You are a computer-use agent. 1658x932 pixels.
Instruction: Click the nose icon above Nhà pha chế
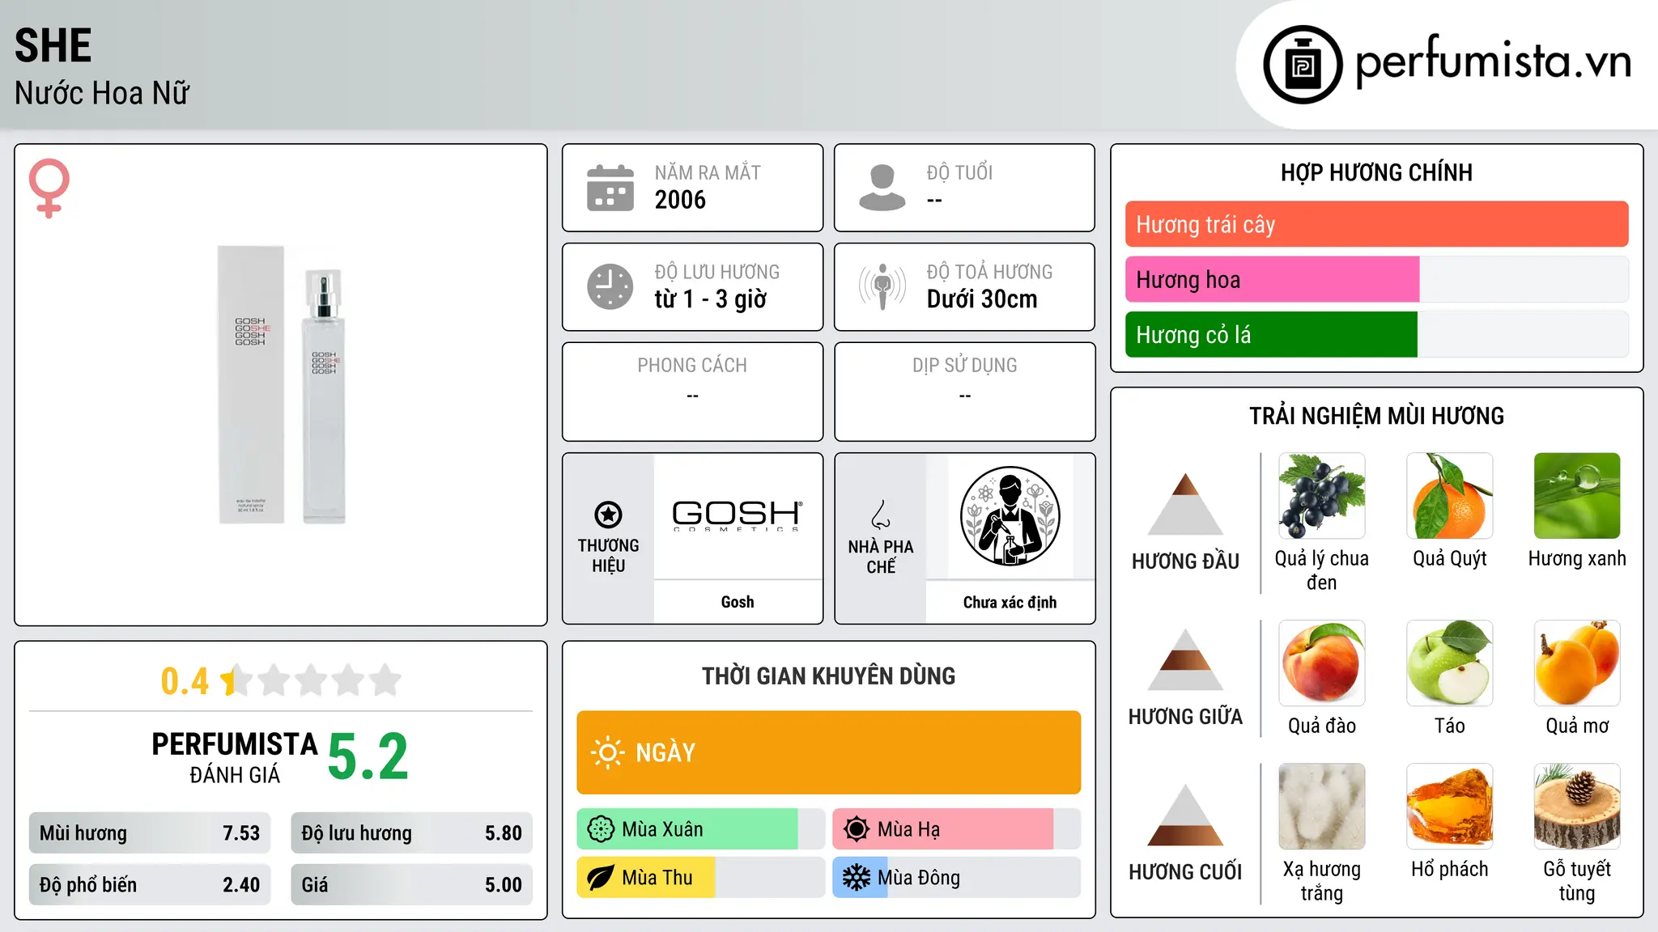[881, 515]
